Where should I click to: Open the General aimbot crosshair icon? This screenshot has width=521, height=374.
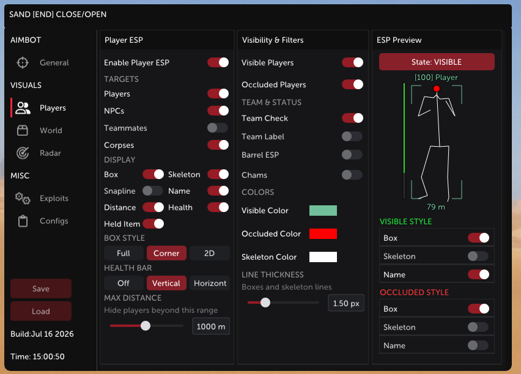point(23,62)
